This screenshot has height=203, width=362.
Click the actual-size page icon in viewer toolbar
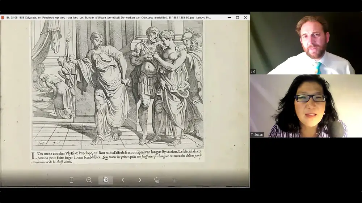coord(72,180)
